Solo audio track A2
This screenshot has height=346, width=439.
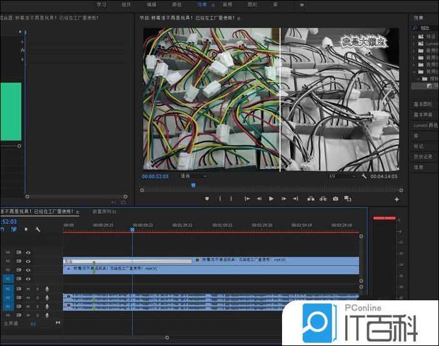[37, 298]
